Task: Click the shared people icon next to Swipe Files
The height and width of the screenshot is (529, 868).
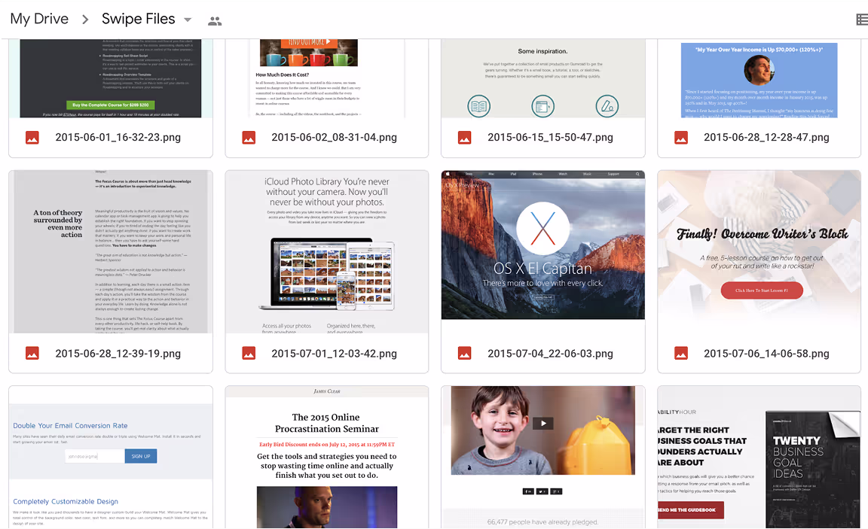Action: (215, 21)
